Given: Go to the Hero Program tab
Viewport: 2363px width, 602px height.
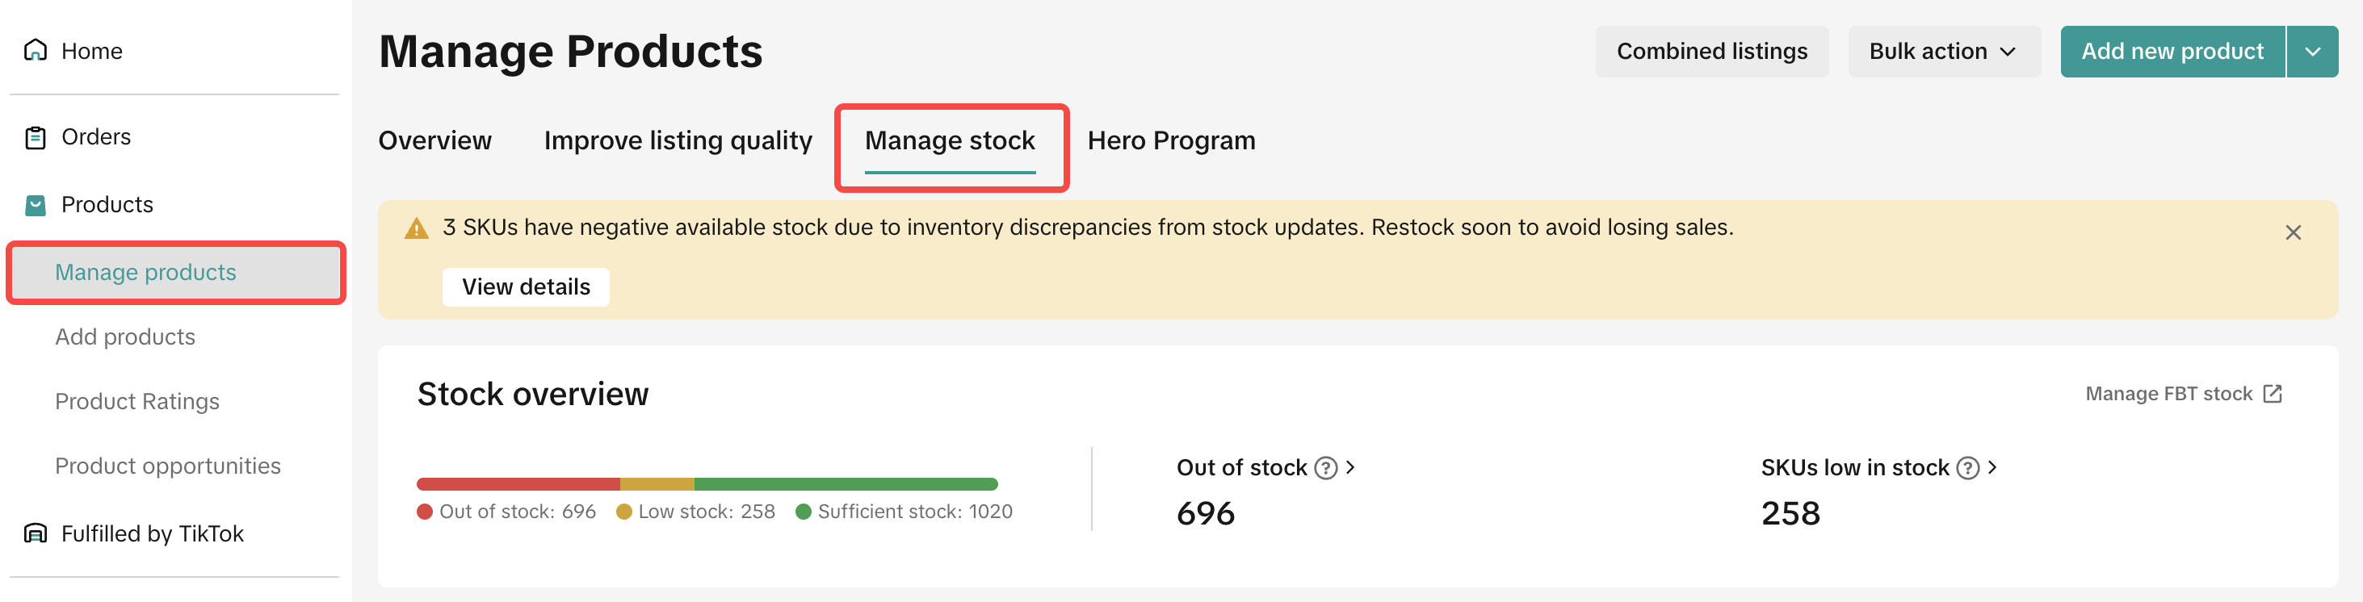Looking at the screenshot, I should pyautogui.click(x=1170, y=140).
